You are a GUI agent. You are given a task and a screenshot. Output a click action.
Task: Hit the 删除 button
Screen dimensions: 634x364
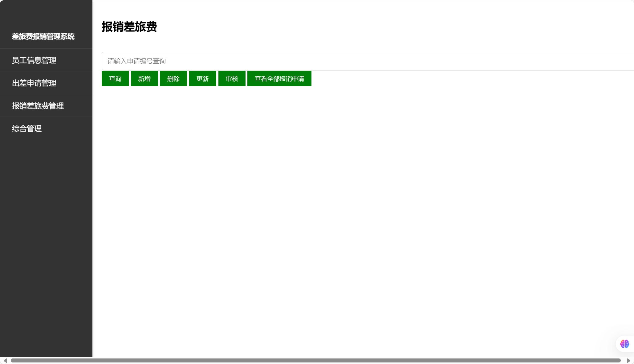[x=173, y=79]
